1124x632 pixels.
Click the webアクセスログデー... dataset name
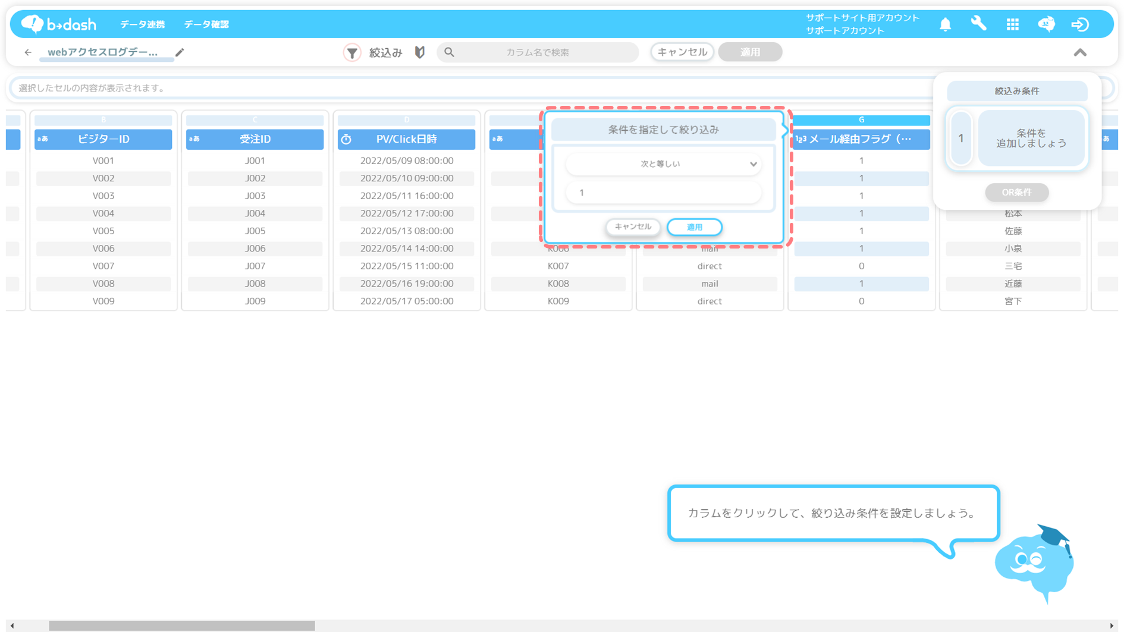(102, 52)
